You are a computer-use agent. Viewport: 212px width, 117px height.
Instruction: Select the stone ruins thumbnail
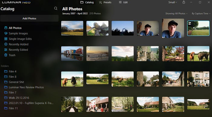click(148, 54)
